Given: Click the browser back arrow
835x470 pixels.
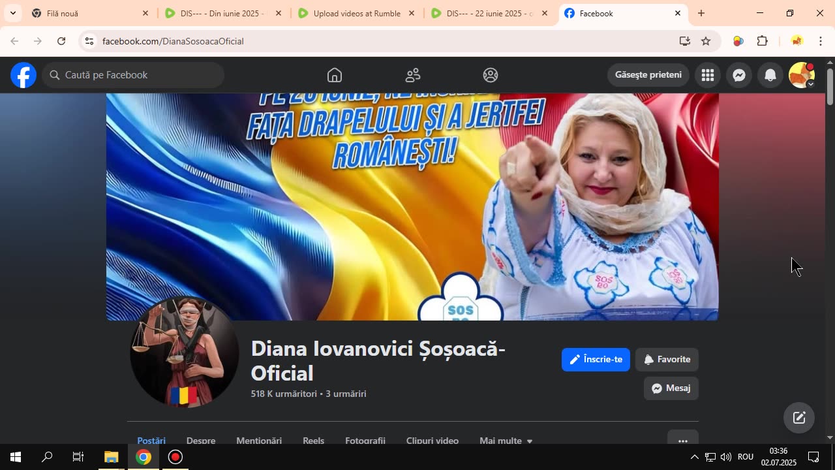Looking at the screenshot, I should click(x=14, y=41).
